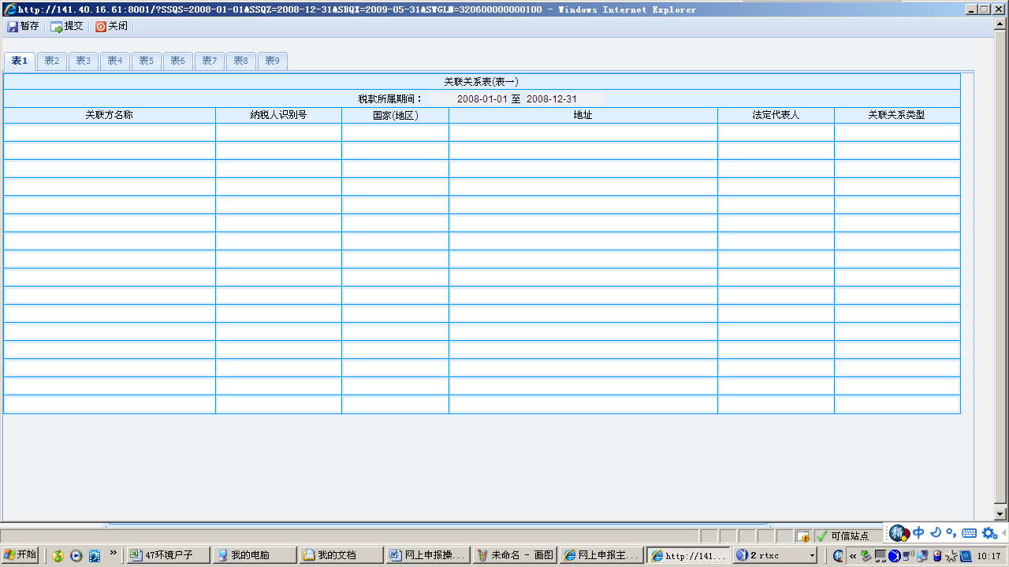This screenshot has height=567, width=1009.
Task: Expand quick launch overflow chevron
Action: 114,554
